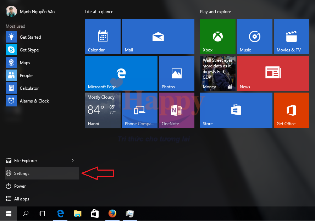This screenshot has height=221, width=315.
Task: Click the Life at a glance heading
Action: 99,12
